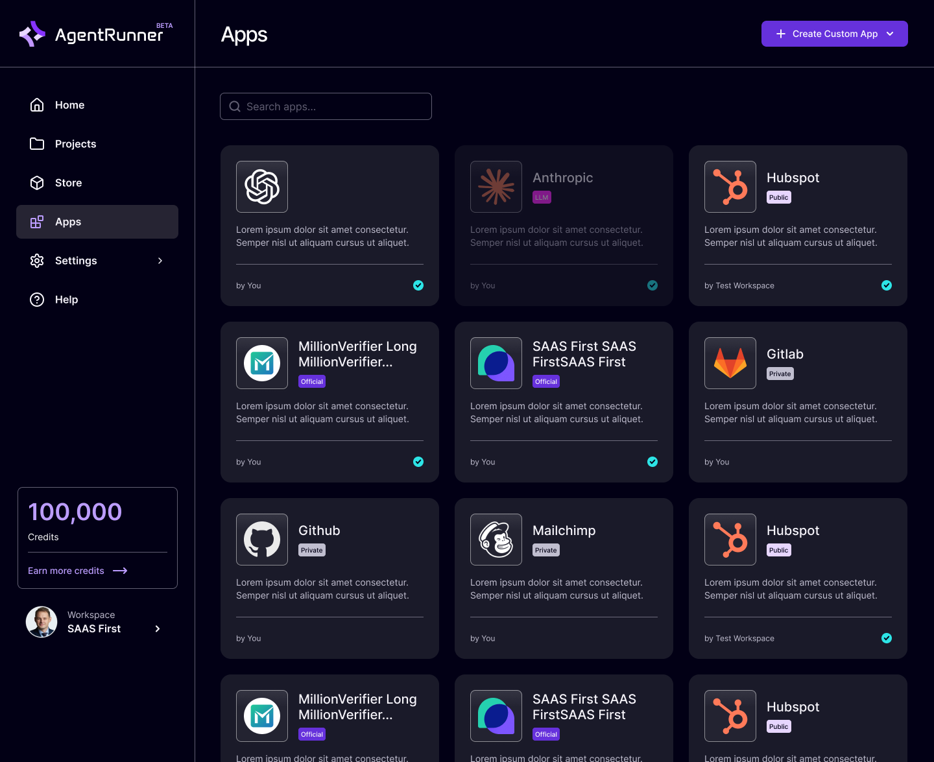The height and width of the screenshot is (762, 934).
Task: Click the Earn more credits link
Action: click(x=66, y=571)
